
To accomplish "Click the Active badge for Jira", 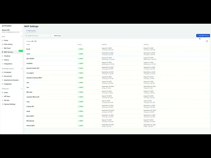I will click(x=80, y=83).
